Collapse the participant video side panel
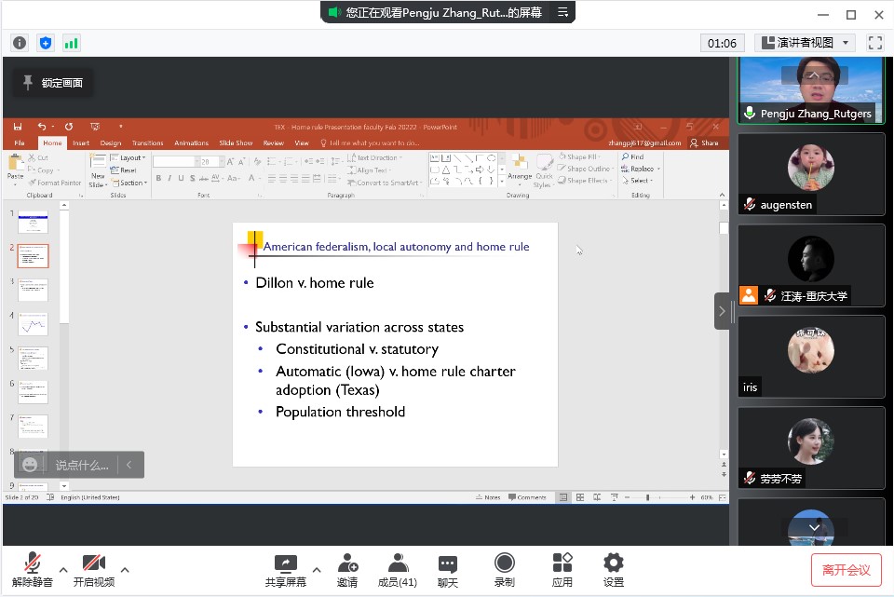This screenshot has width=894, height=597. [723, 311]
